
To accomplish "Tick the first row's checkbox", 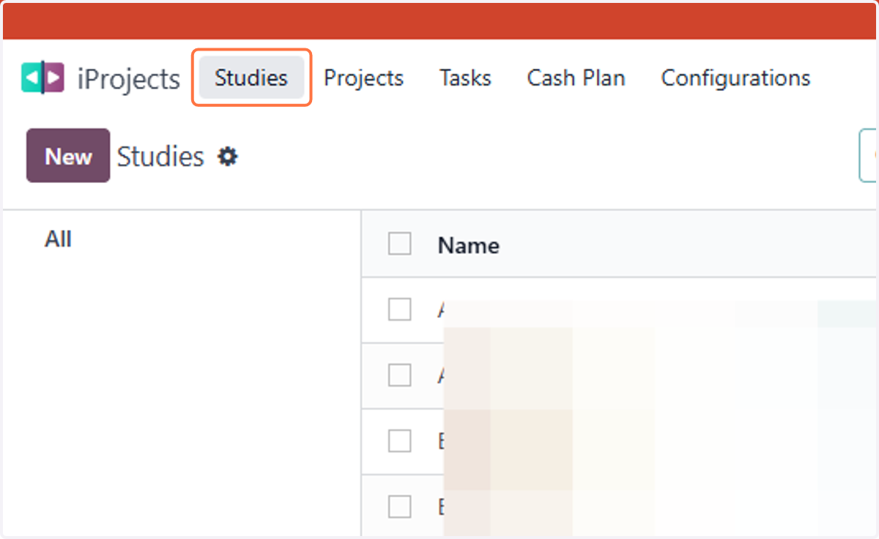I will [x=399, y=310].
